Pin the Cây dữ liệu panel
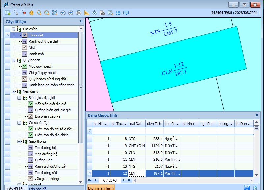The height and width of the screenshot is (190, 264). click(x=81, y=21)
